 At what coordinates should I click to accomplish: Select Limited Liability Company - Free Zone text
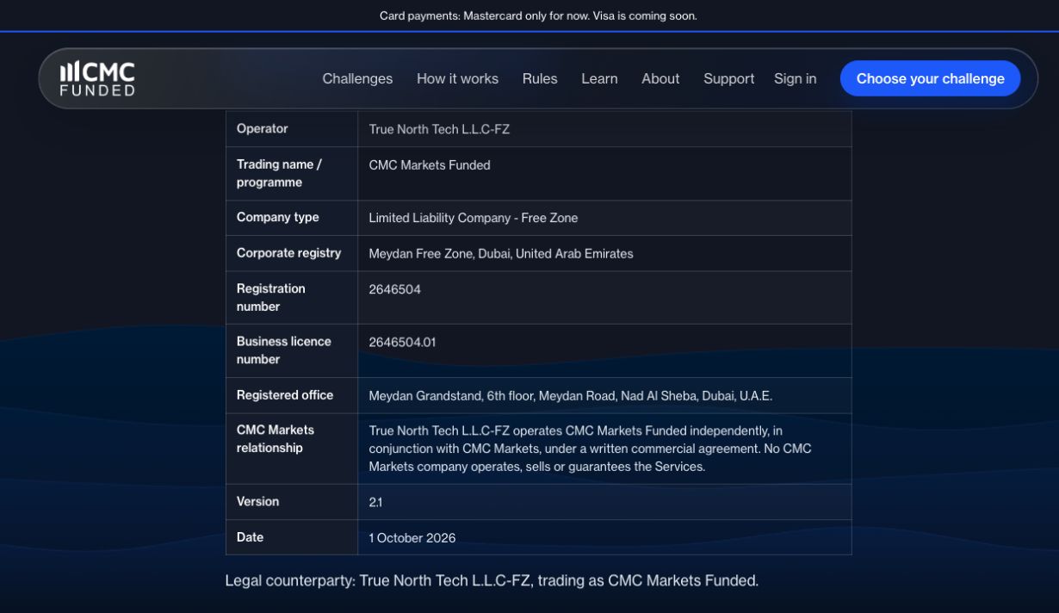pyautogui.click(x=474, y=218)
